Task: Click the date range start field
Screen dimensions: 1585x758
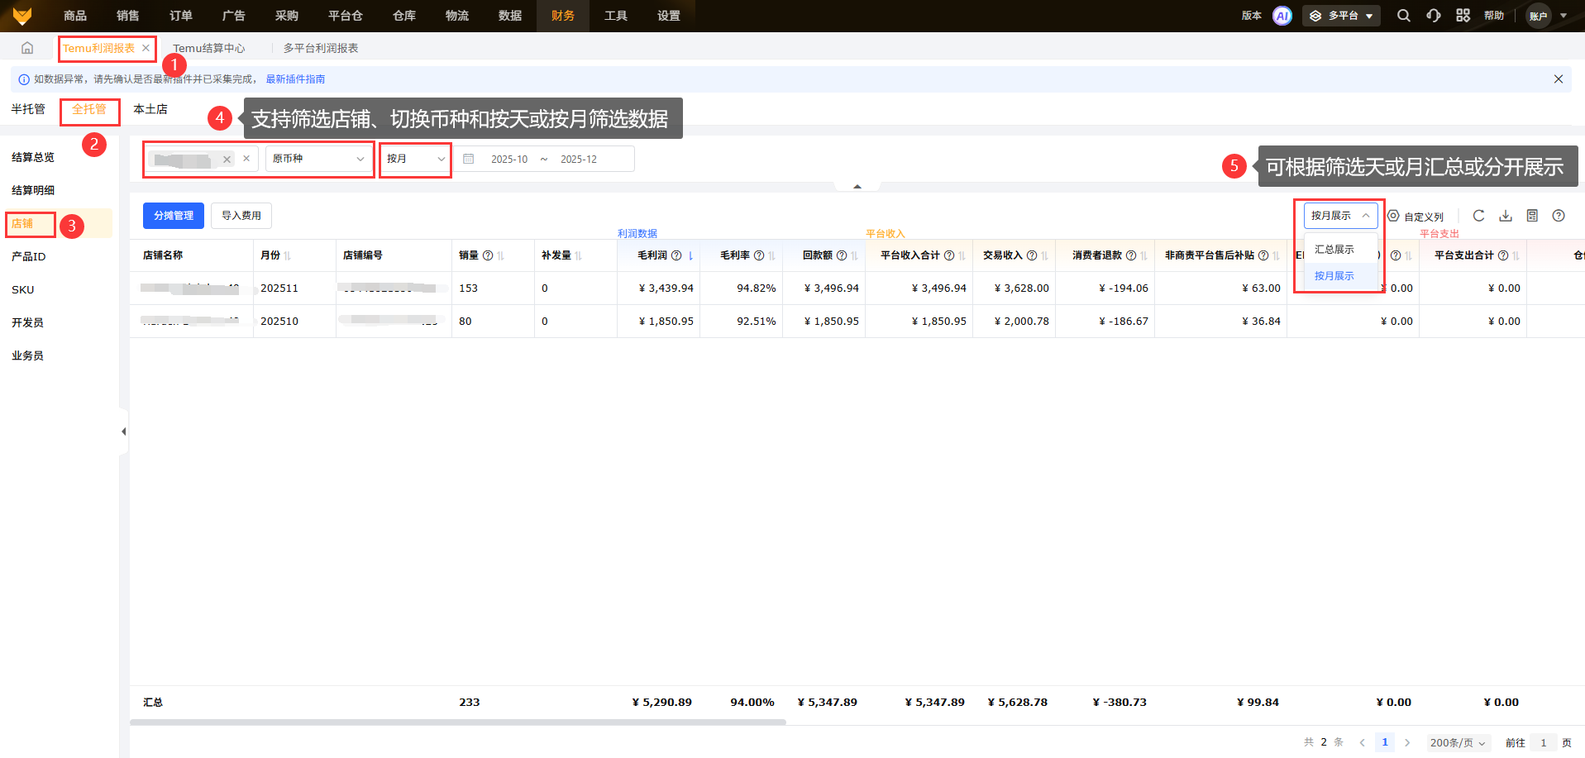Action: point(508,159)
